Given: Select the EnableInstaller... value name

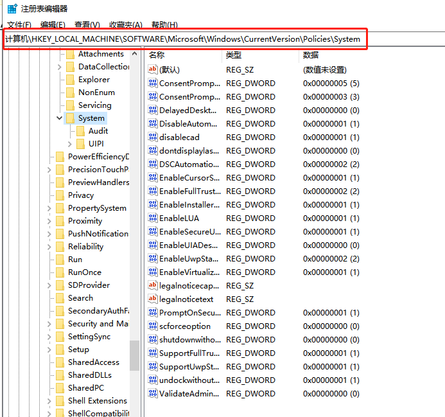Looking at the screenshot, I should point(189,205).
